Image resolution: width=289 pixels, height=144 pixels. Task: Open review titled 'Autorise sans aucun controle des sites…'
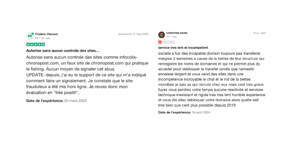63,51
